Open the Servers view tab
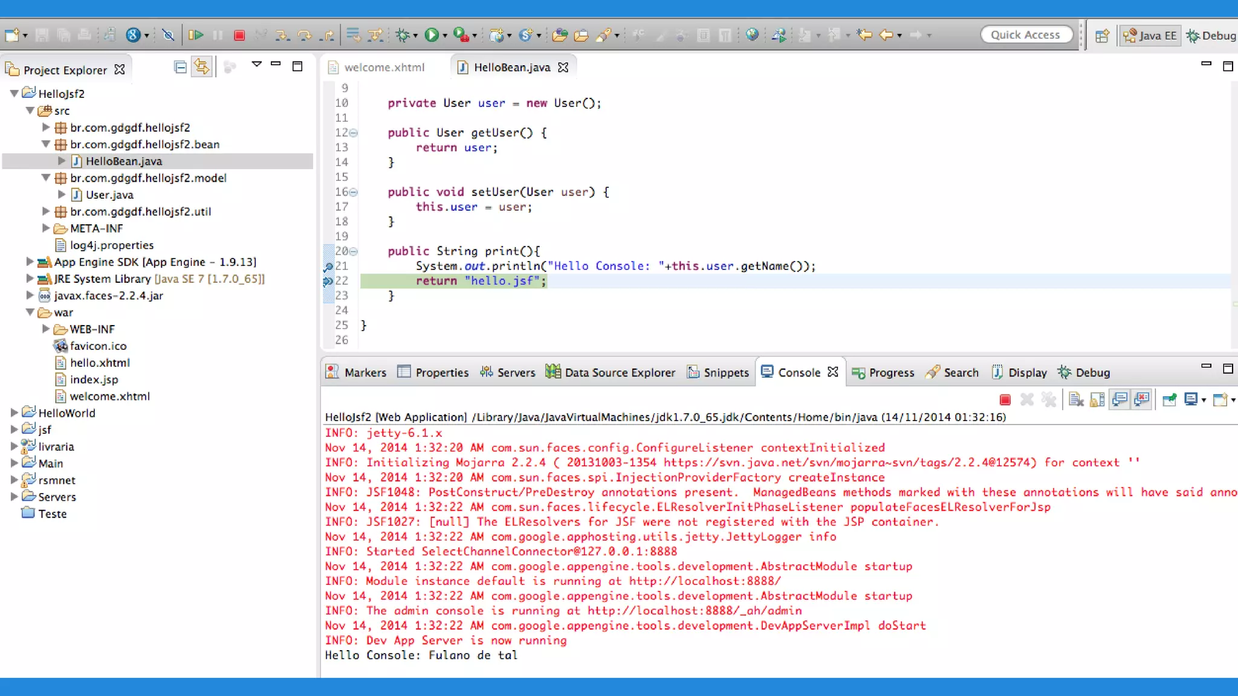Screen dimensions: 1238x696 point(508,373)
